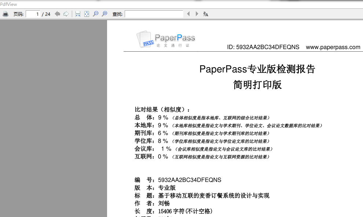The height and width of the screenshot is (217, 363).
Task: Click the page number input field
Action: tap(33, 14)
